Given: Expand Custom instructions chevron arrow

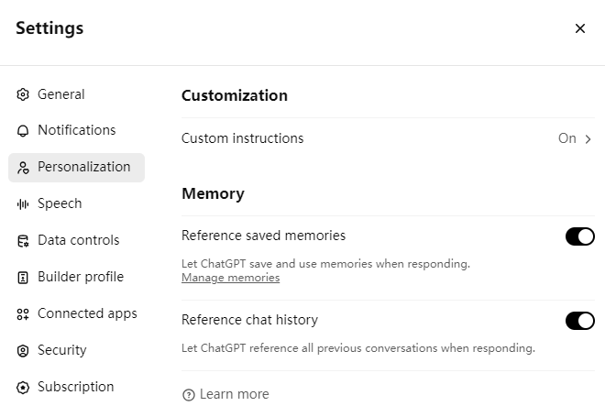Looking at the screenshot, I should coord(588,139).
